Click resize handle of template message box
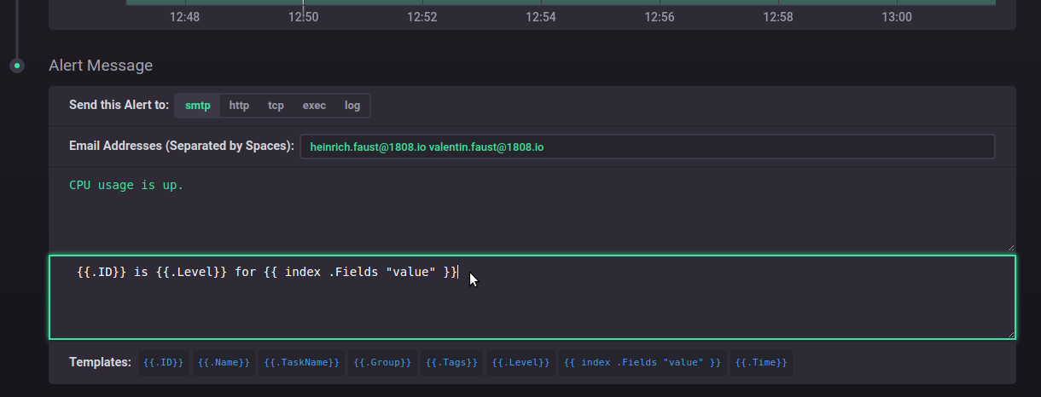 (1011, 335)
